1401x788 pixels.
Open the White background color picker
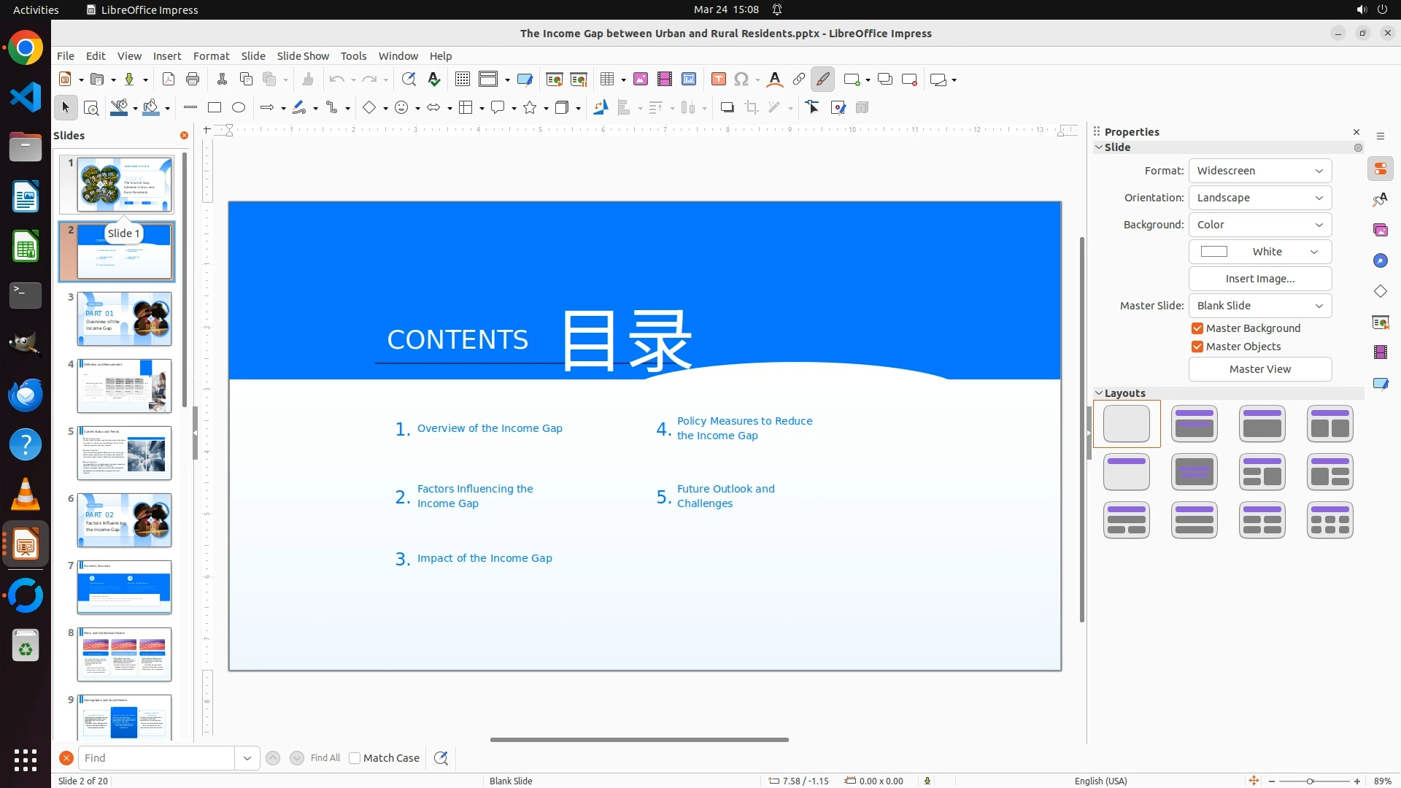pyautogui.click(x=1259, y=252)
